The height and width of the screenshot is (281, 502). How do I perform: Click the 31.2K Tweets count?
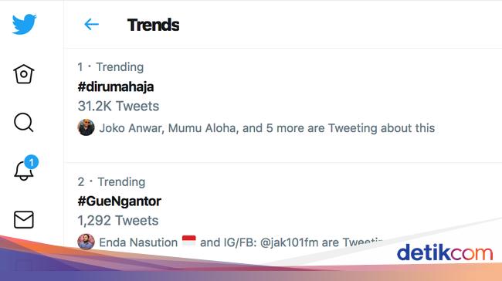coord(118,106)
